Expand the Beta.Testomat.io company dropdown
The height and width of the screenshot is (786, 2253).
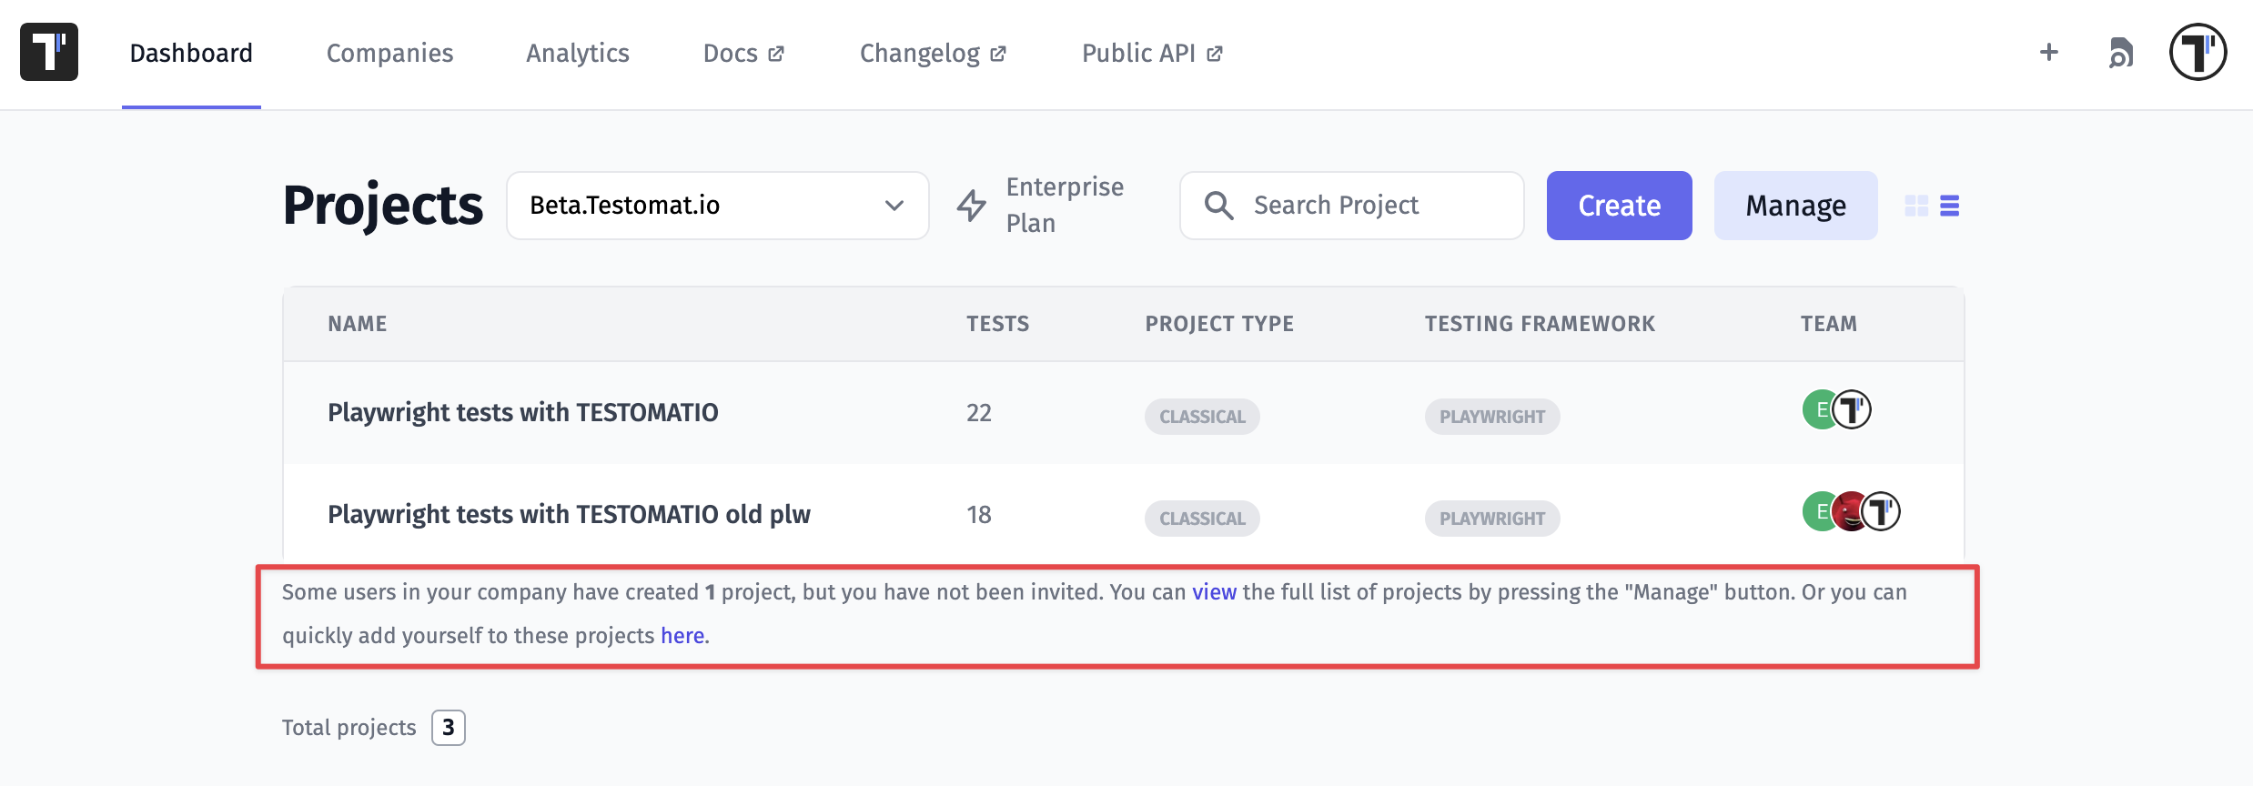[718, 206]
